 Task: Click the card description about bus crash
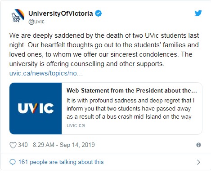[130, 108]
